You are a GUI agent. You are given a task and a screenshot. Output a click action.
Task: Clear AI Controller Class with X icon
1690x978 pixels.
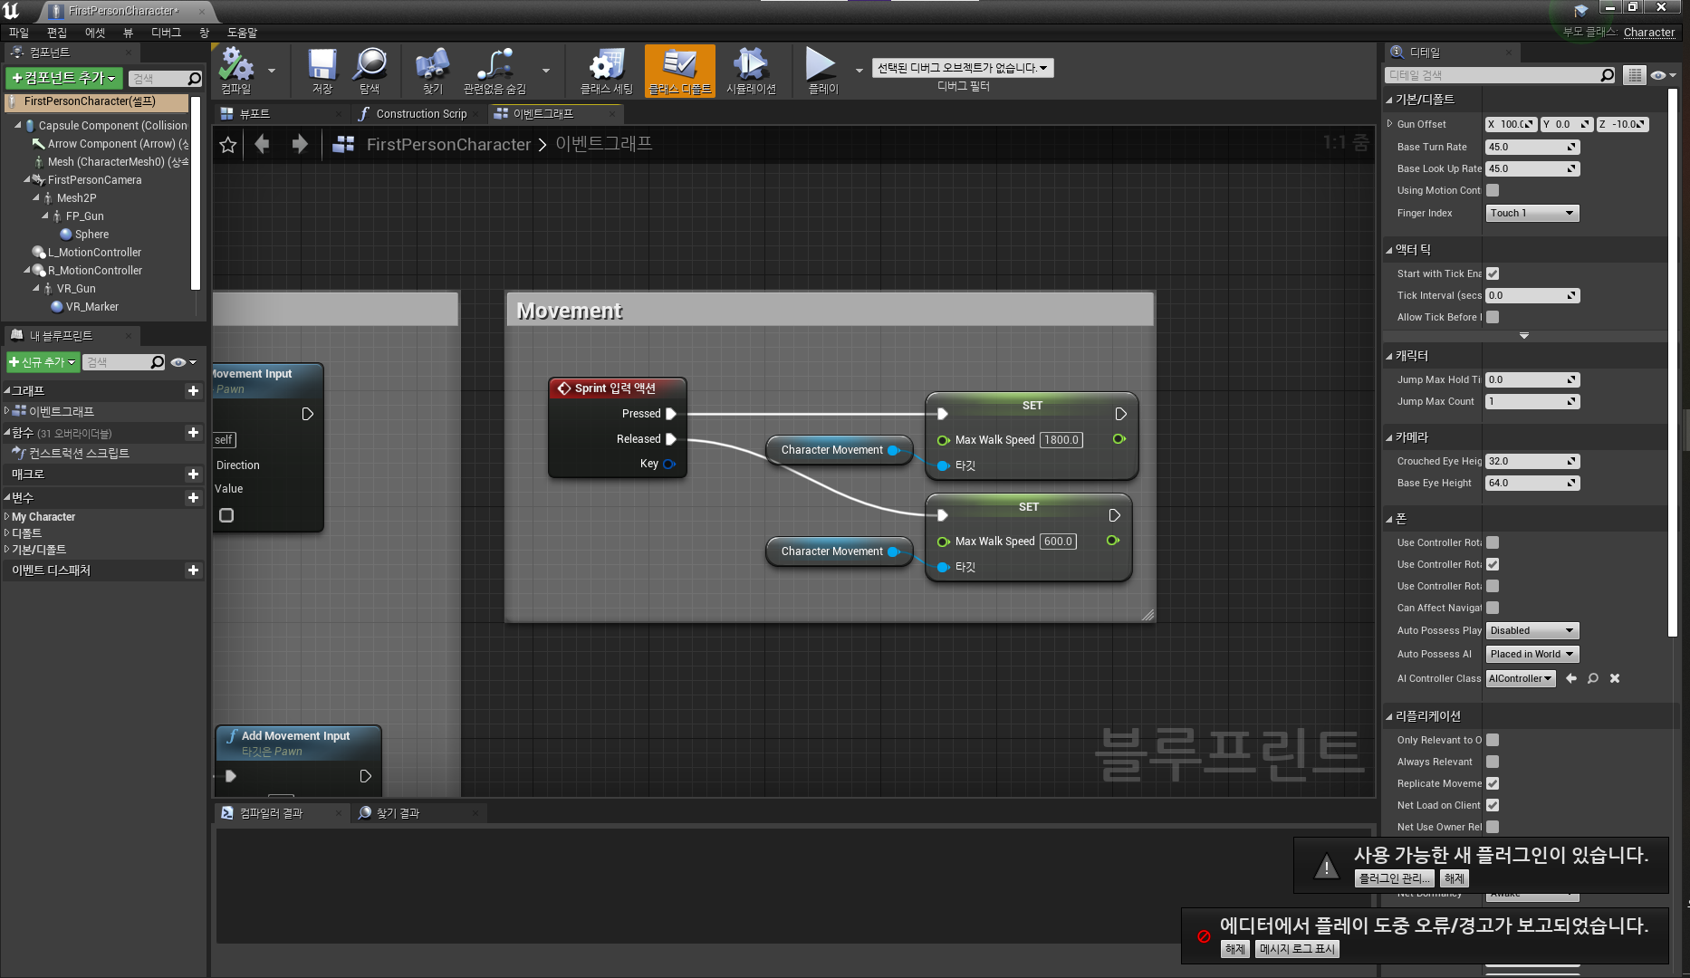(x=1615, y=678)
